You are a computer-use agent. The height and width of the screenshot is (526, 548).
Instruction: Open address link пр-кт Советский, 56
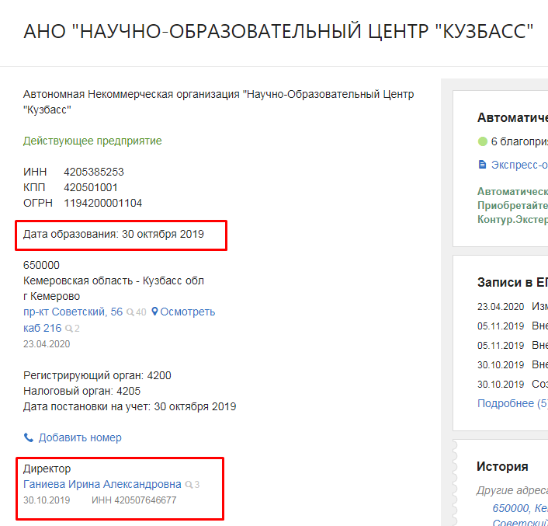click(73, 312)
